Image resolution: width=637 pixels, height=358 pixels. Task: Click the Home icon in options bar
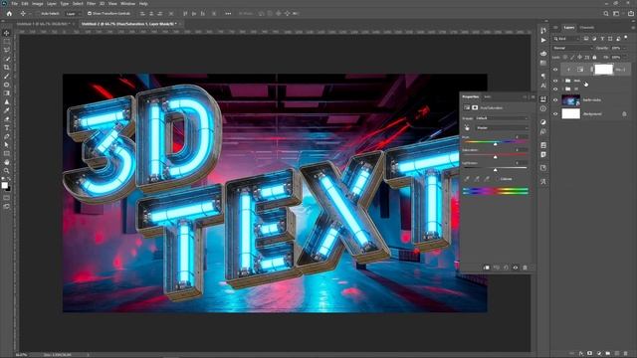[9, 13]
